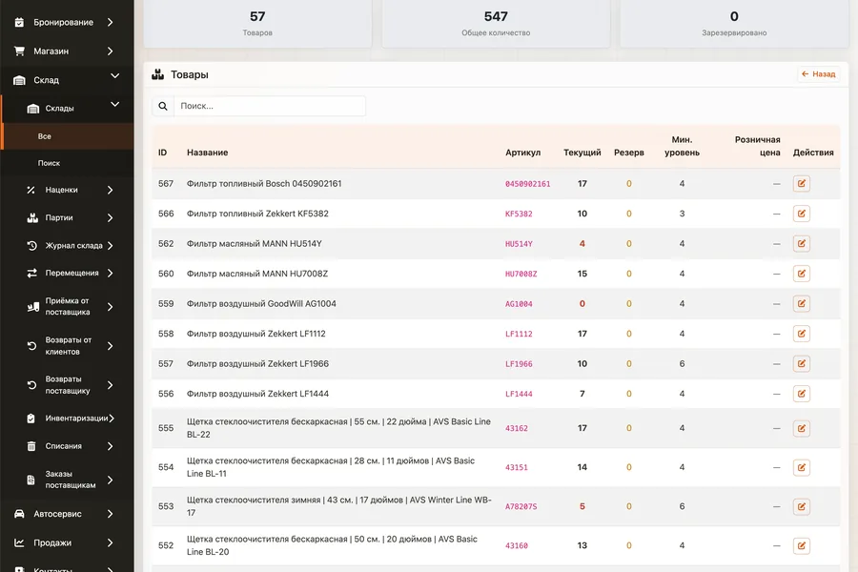Expand the Возвраты поставщику chevron
858x572 pixels.
point(110,385)
